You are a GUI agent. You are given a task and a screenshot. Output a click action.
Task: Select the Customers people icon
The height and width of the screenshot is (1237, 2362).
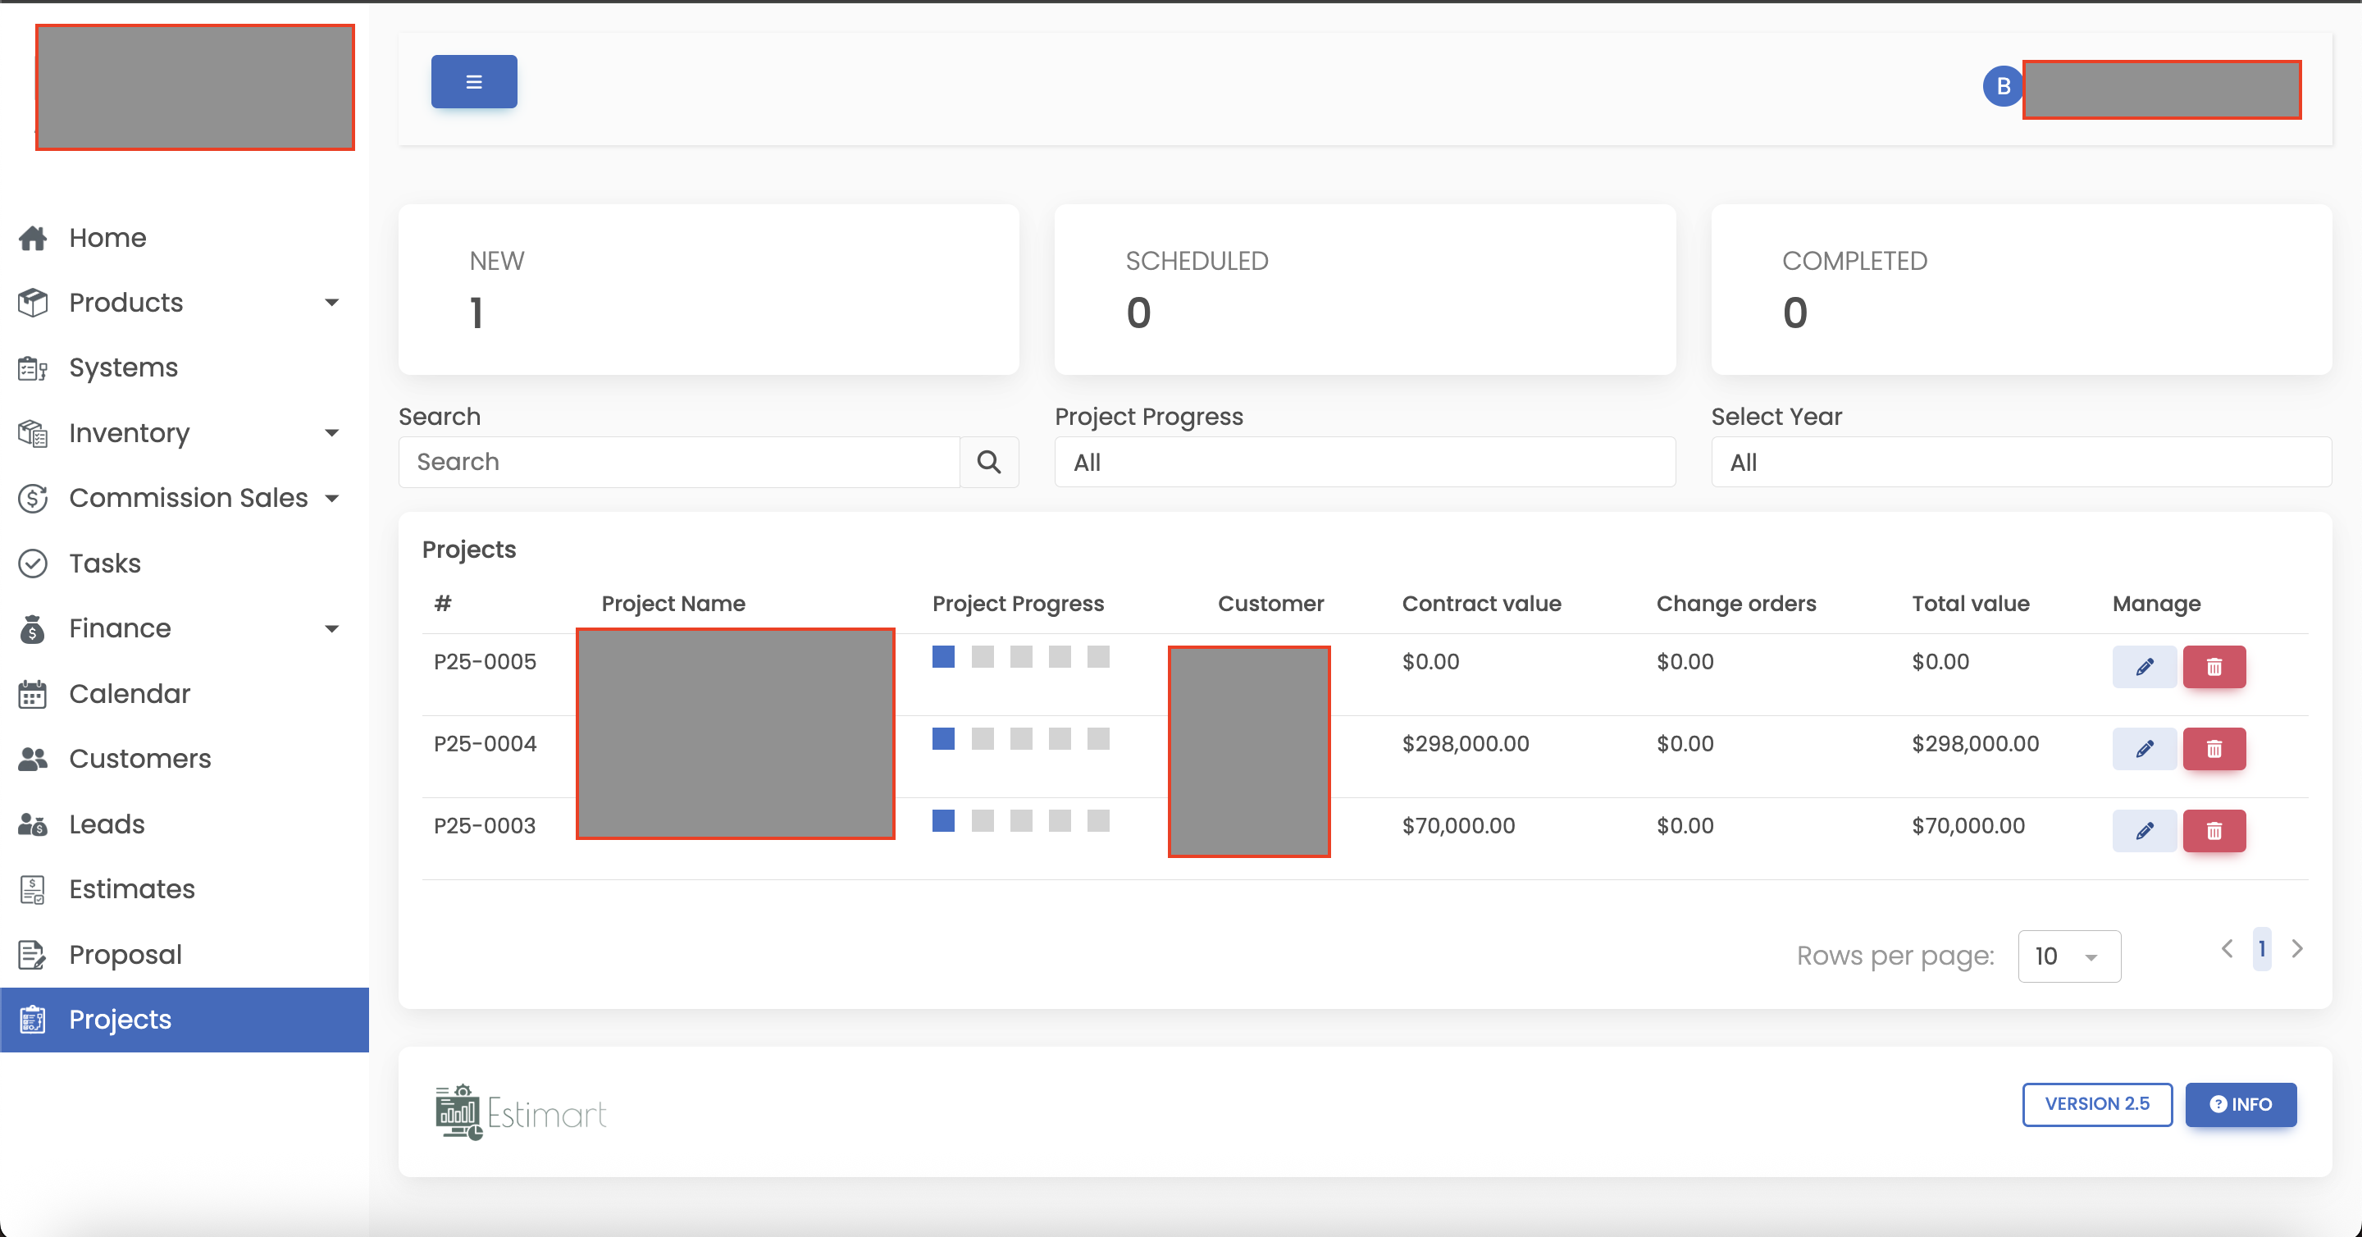[x=33, y=758]
